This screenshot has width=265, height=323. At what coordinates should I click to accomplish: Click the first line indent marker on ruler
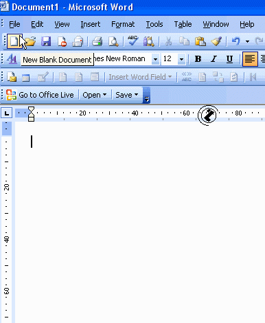coord(31,109)
